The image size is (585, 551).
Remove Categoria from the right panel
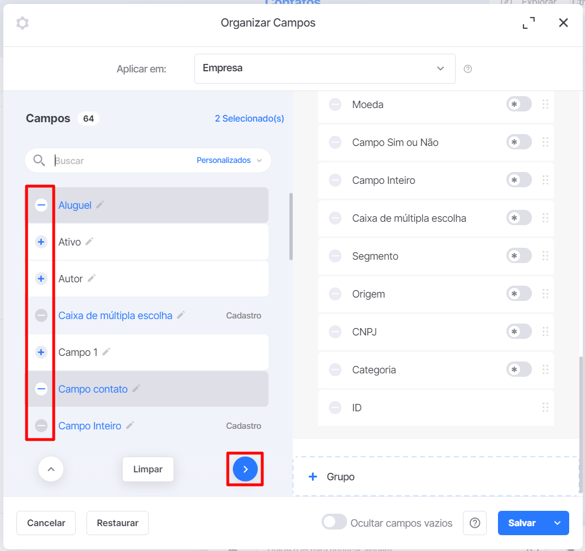335,369
